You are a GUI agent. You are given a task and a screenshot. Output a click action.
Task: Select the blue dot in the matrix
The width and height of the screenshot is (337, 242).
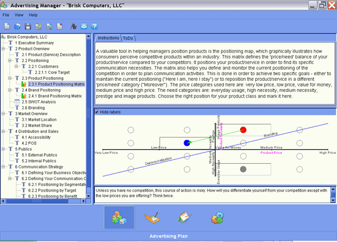tap(187, 143)
